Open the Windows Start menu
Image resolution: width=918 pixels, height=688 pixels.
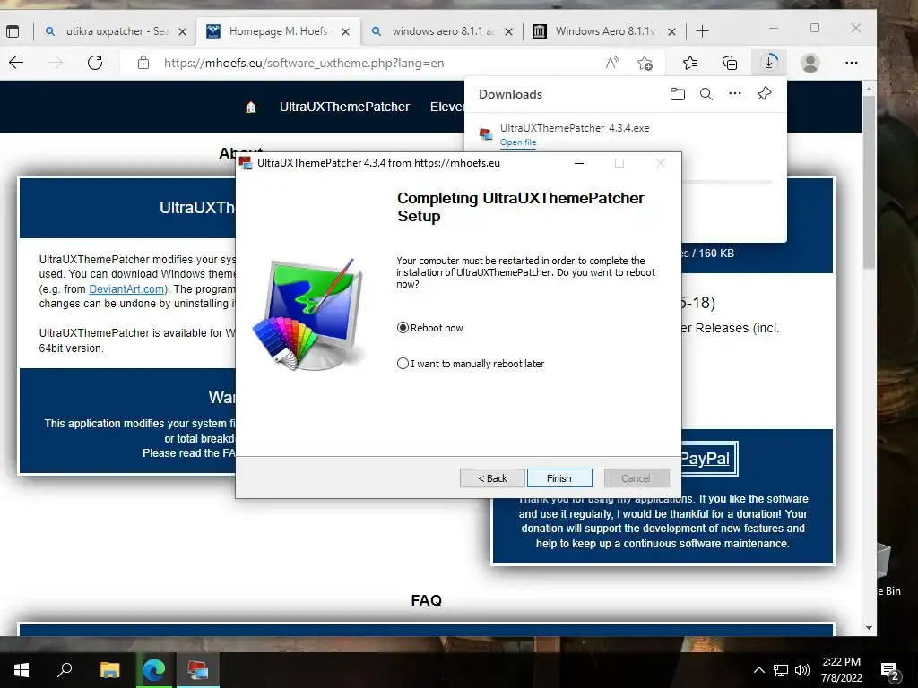(22, 670)
